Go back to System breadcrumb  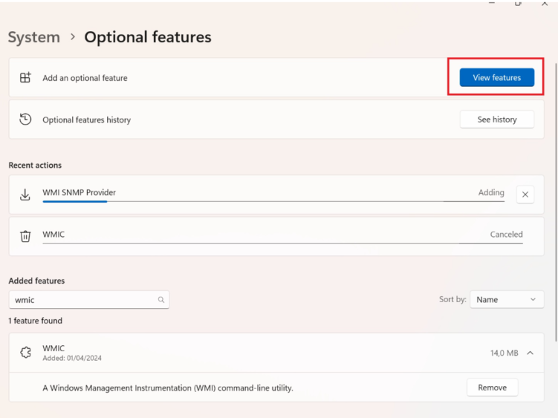coord(34,37)
